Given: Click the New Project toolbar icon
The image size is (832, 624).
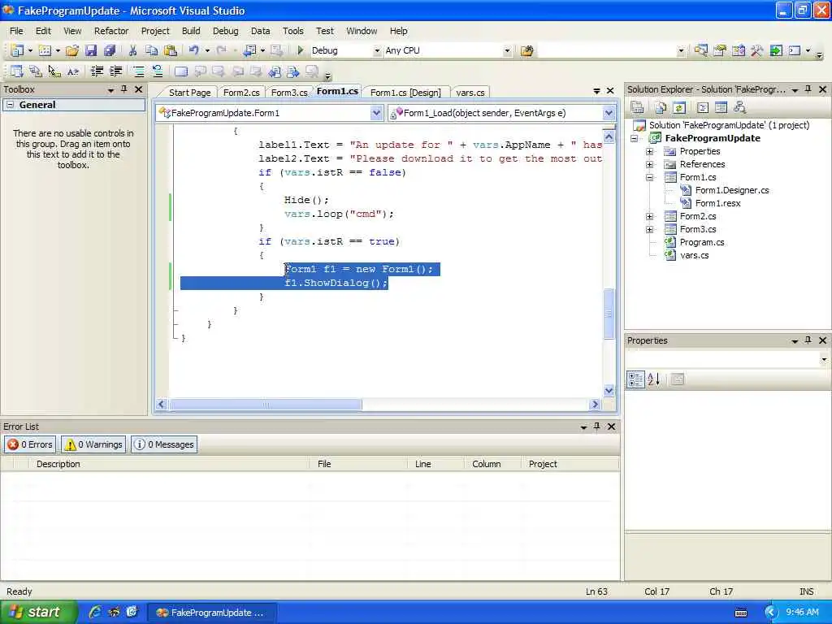Looking at the screenshot, I should point(17,50).
